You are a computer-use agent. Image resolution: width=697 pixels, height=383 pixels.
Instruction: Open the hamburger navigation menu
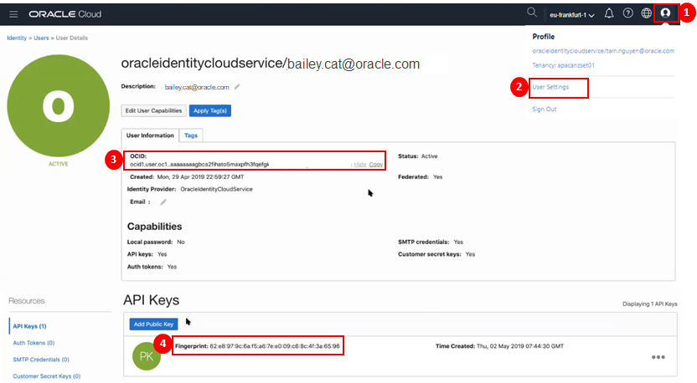tap(13, 14)
